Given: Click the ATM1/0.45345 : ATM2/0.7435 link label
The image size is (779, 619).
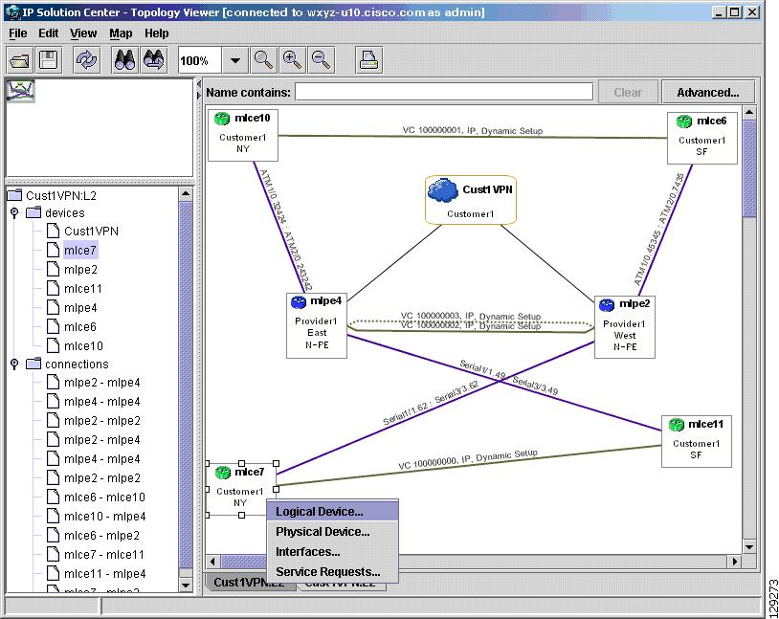Looking at the screenshot, I should tap(659, 229).
